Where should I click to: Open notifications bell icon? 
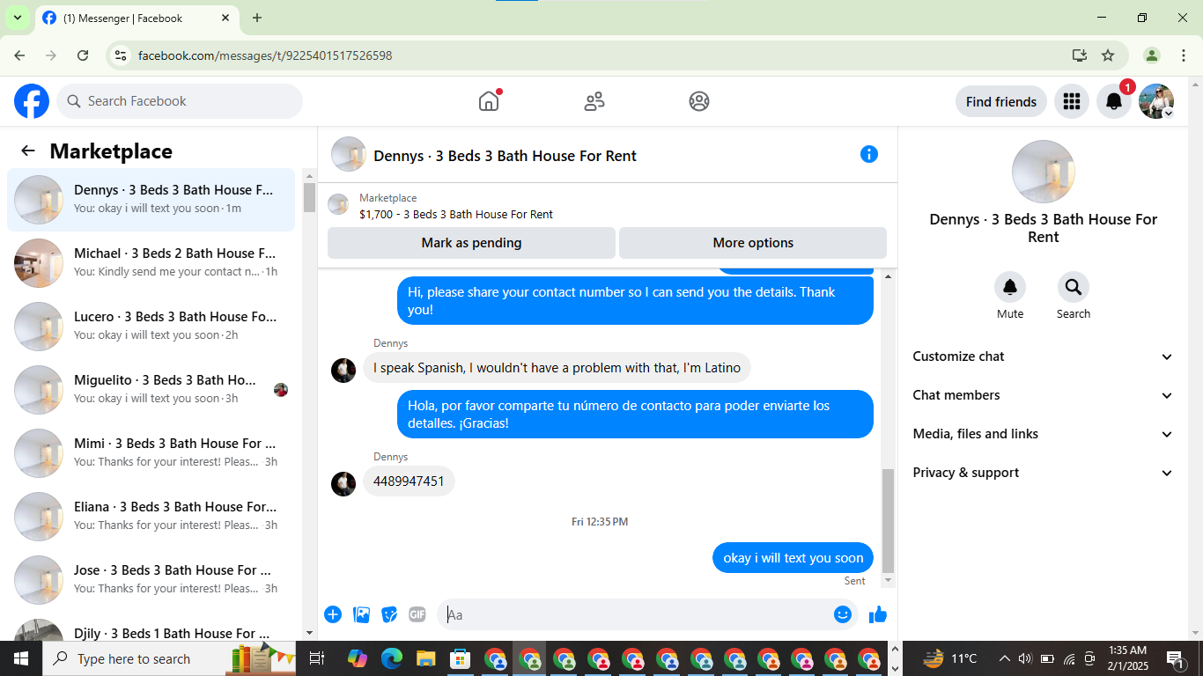(1114, 101)
